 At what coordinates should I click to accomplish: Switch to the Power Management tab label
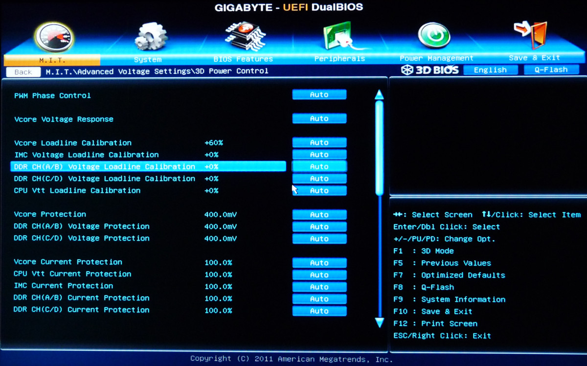click(436, 58)
